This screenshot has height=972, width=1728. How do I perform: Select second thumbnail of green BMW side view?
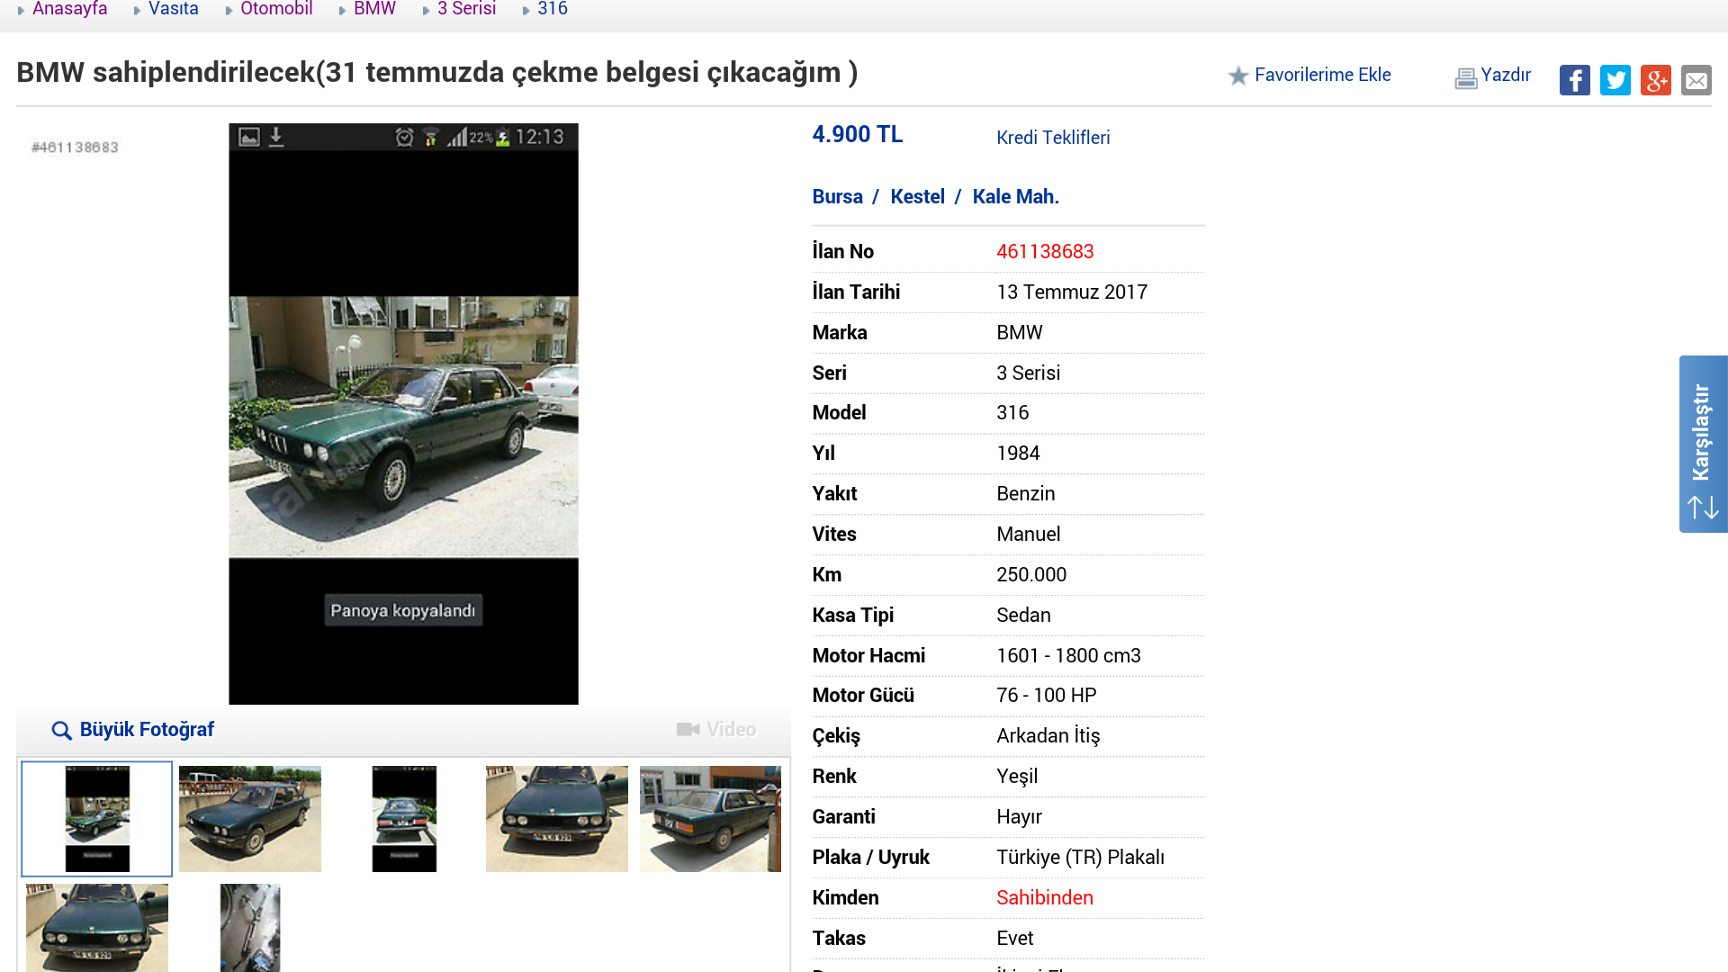click(x=250, y=819)
